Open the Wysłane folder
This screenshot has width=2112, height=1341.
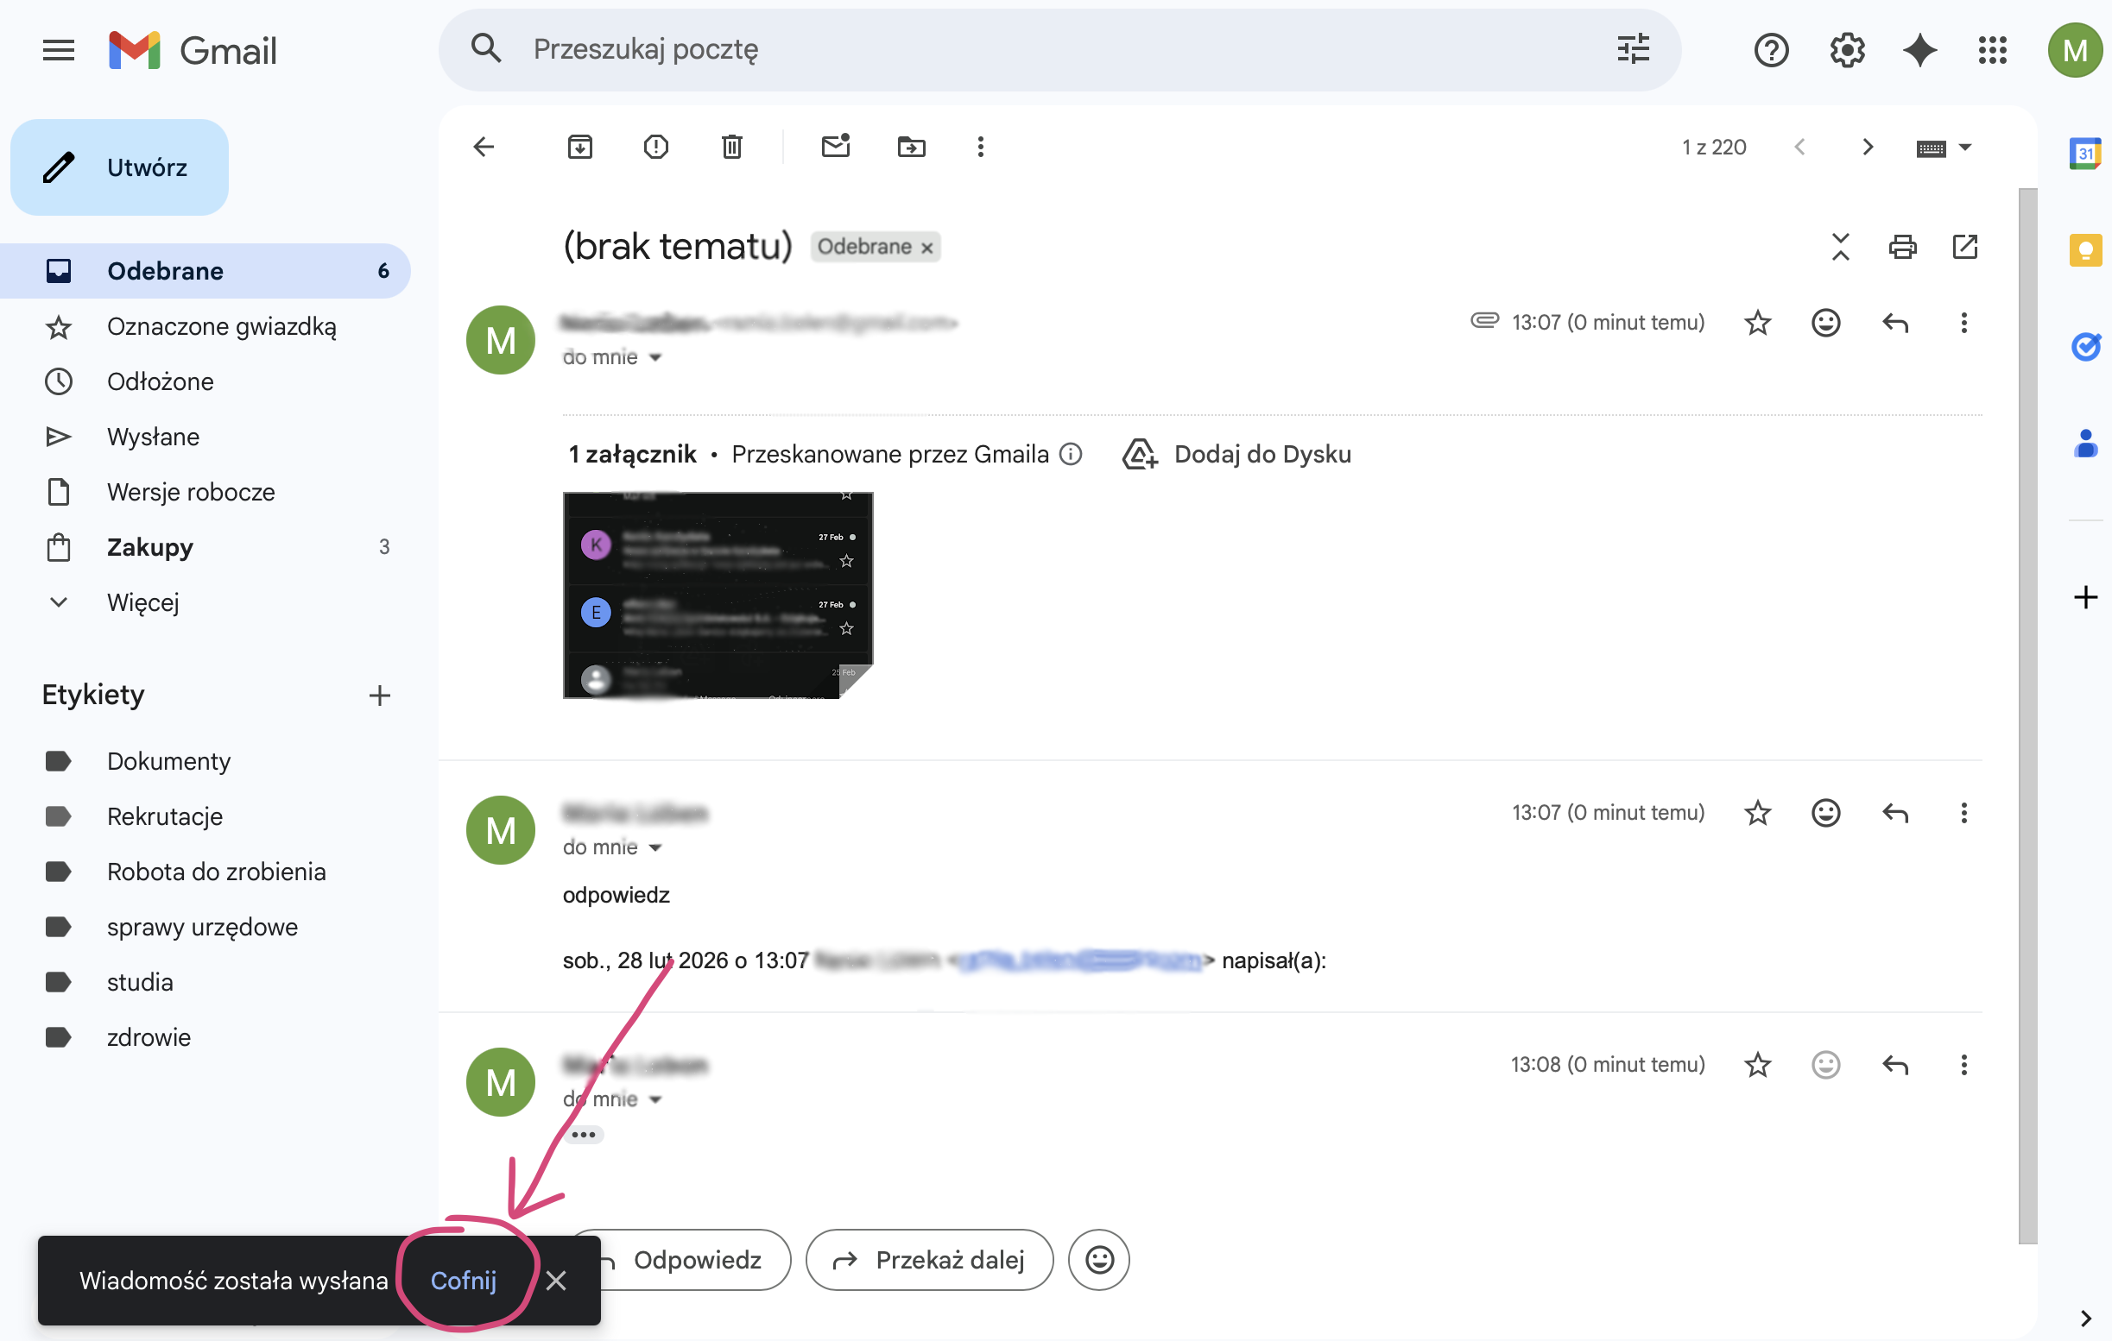(155, 437)
